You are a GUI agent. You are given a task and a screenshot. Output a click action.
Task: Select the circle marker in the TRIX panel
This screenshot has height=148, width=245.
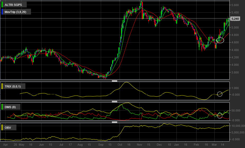[220, 94]
